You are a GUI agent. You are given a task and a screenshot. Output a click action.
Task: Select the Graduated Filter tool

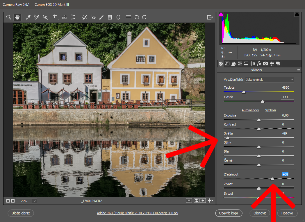(110, 17)
